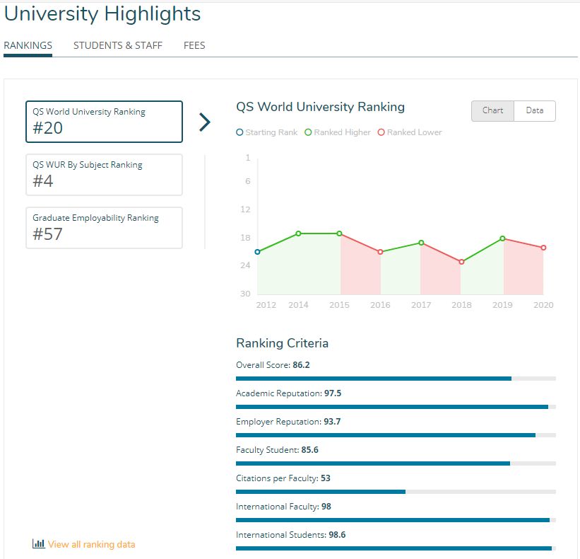Viewport: 580px width, 559px height.
Task: Click the 2016 x-axis year label
Action: point(380,305)
